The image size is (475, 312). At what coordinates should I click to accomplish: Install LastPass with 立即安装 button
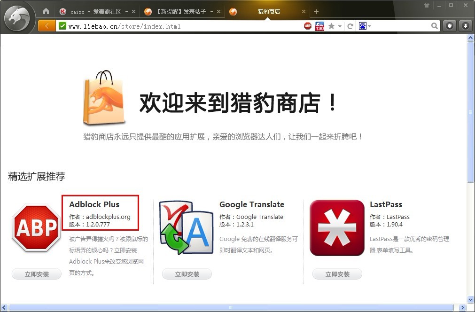click(337, 274)
